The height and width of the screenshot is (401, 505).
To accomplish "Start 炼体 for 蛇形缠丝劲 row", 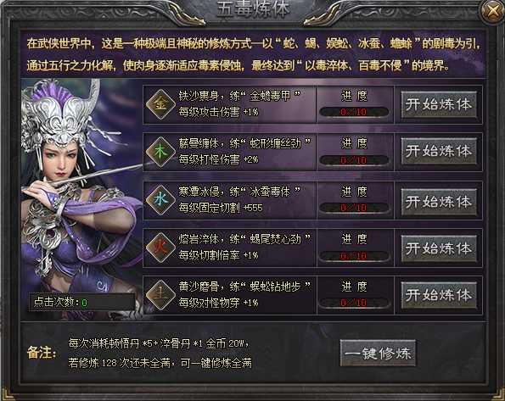I will click(439, 151).
